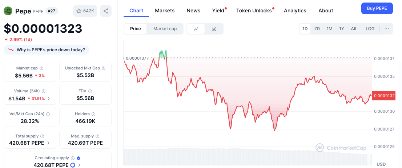Expand Total supply details chevron
The height and width of the screenshot is (168, 402).
click(x=49, y=143)
